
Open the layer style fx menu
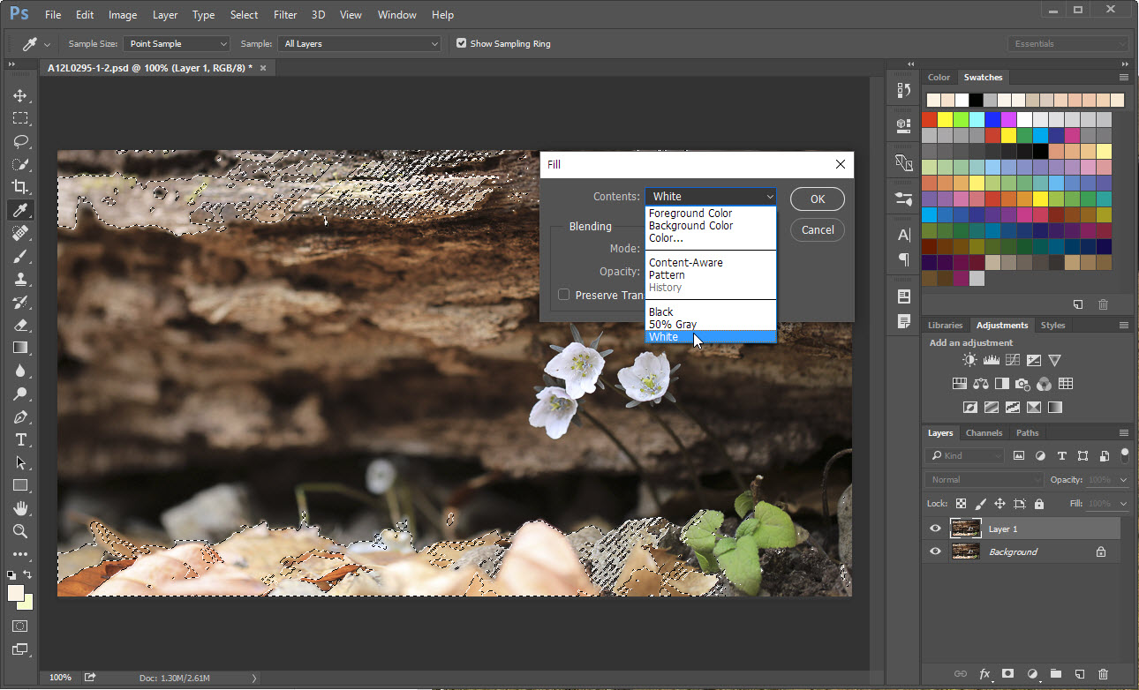pyautogui.click(x=984, y=674)
